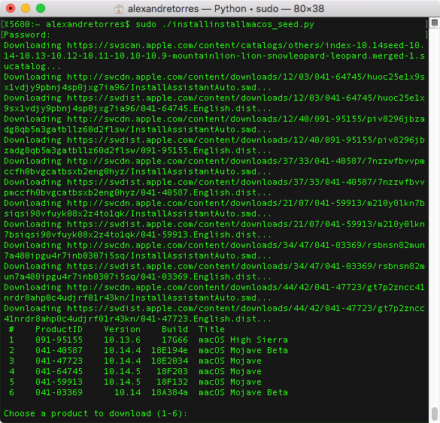The height and width of the screenshot is (423, 440).
Task: Click the command text 'installinstallmacos_seed.py'
Action: pos(243,24)
